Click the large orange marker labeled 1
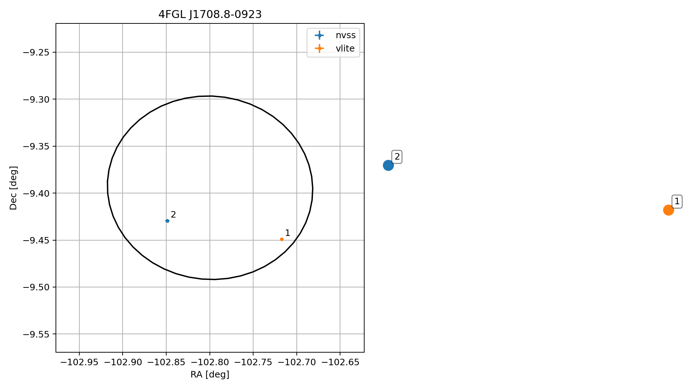Image resolution: width=692 pixels, height=389 pixels. coord(668,210)
